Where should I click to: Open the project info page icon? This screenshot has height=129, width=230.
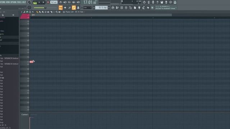(135, 8)
